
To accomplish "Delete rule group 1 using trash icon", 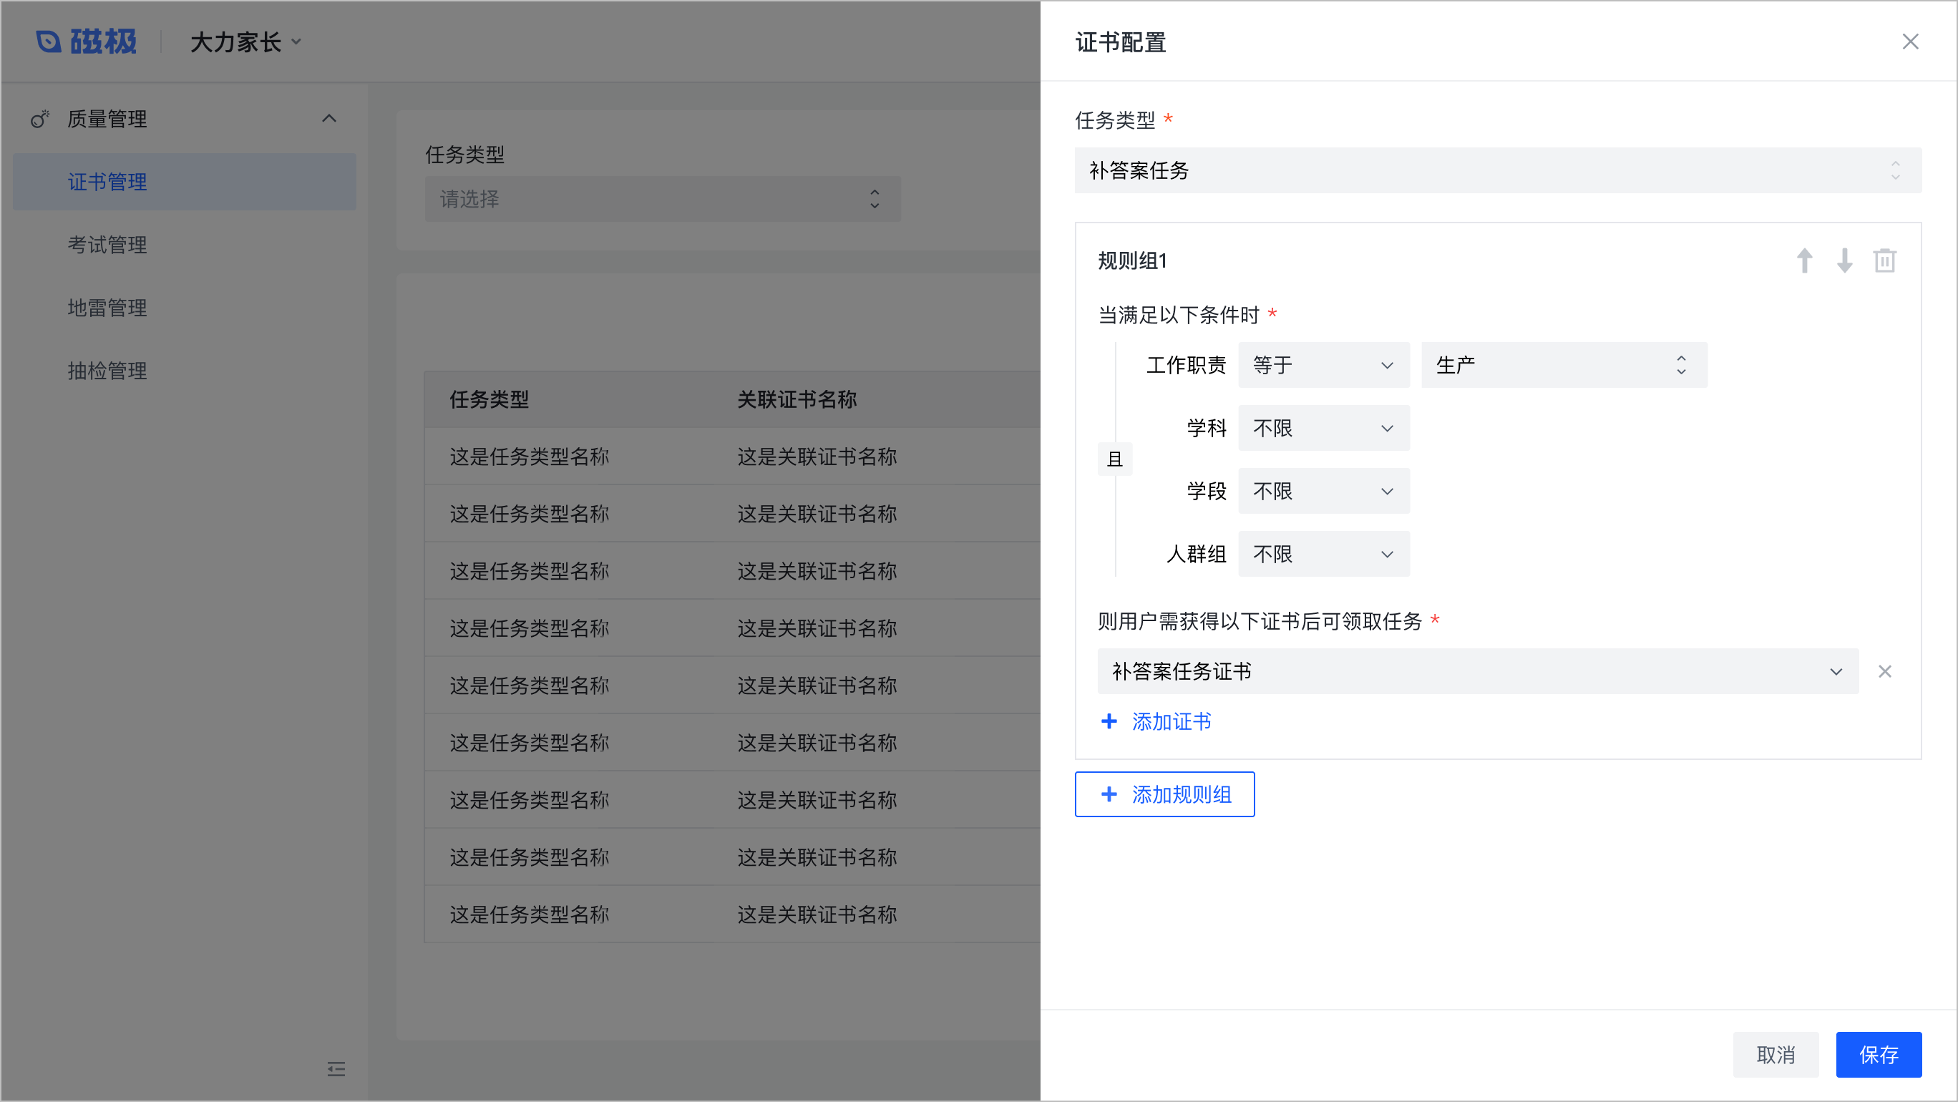I will [x=1884, y=260].
